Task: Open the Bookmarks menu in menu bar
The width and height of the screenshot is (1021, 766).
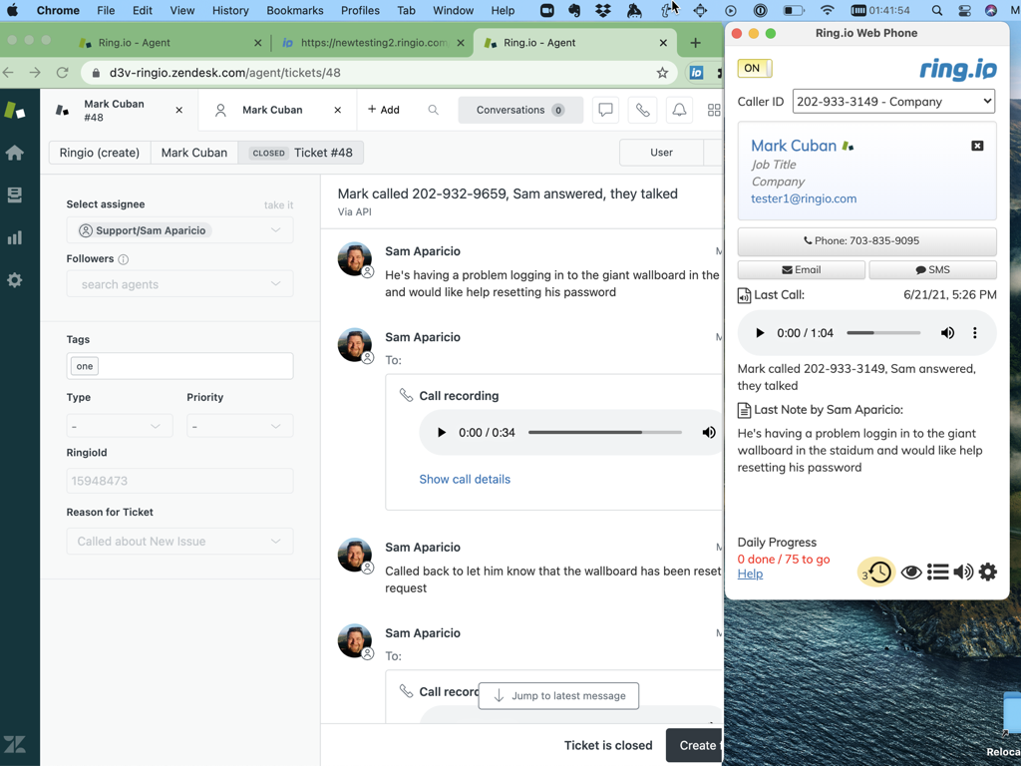Action: tap(294, 11)
